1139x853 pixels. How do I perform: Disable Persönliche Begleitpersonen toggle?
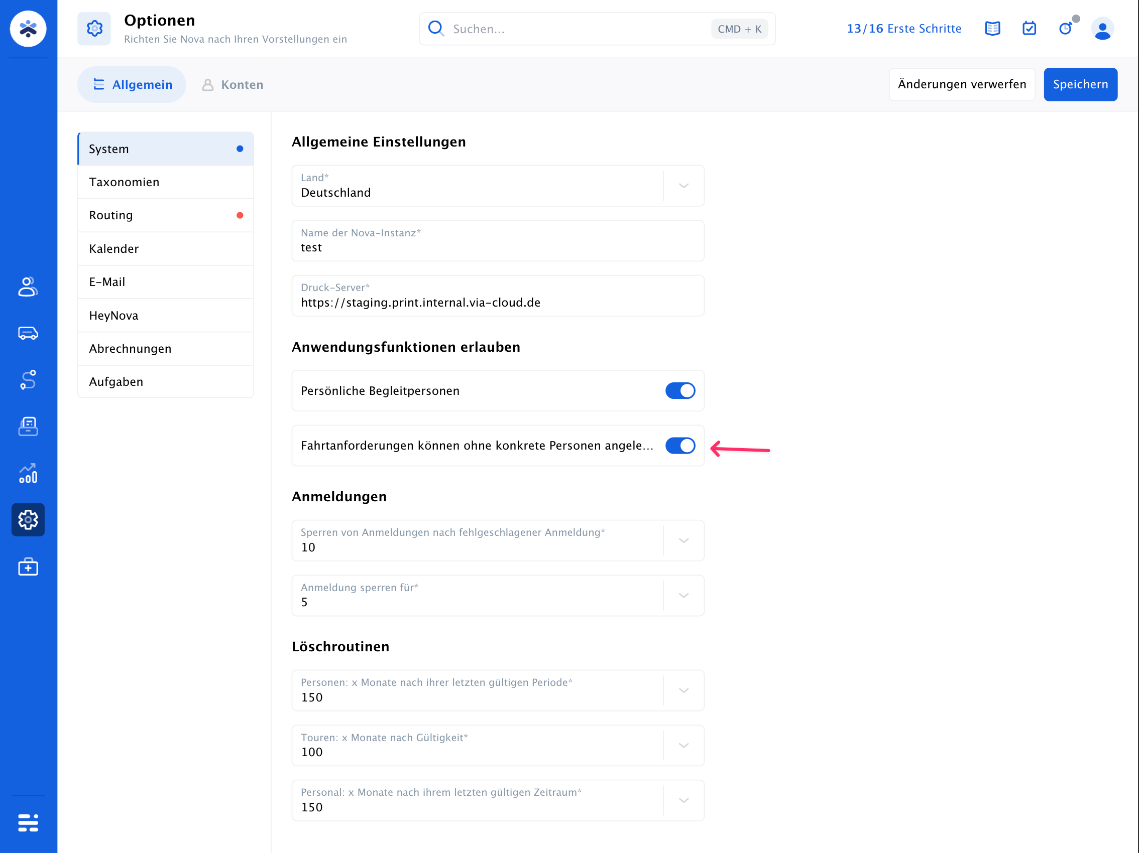pyautogui.click(x=680, y=391)
